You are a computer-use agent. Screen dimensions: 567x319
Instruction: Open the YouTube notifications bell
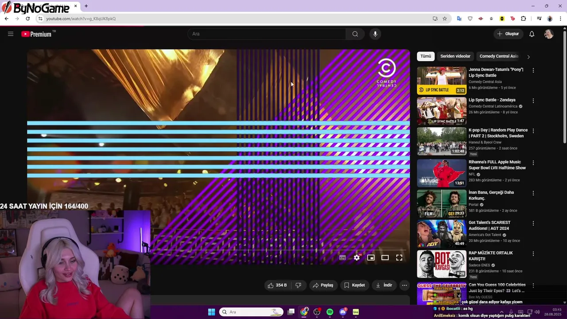[x=532, y=34]
